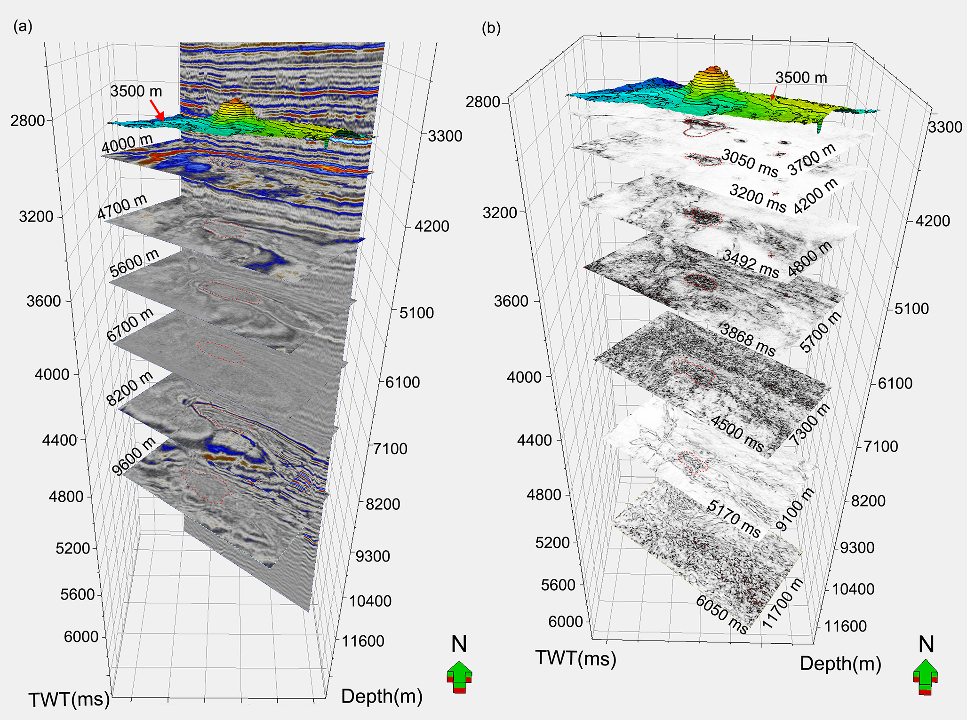
Task: Click the (a) panel label
Action: pyautogui.click(x=23, y=27)
